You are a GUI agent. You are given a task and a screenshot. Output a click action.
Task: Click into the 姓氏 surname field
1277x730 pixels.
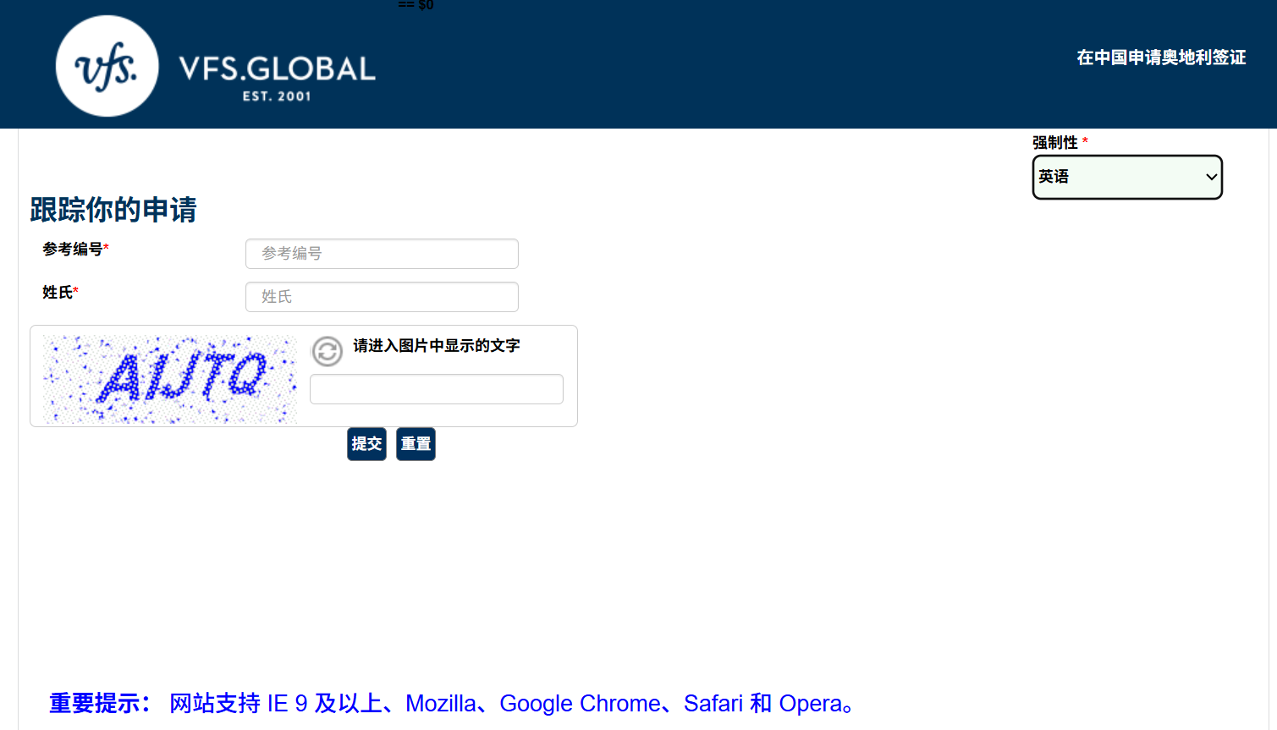pyautogui.click(x=382, y=297)
